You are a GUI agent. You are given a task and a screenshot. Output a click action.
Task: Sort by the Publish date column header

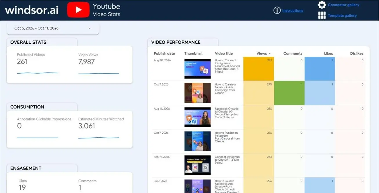(164, 53)
